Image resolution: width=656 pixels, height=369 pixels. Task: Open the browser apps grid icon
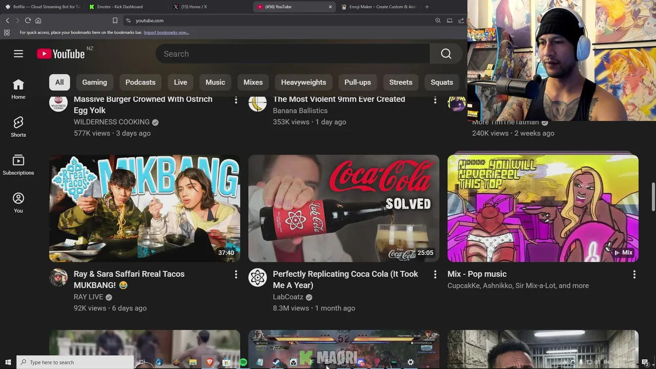point(7,32)
